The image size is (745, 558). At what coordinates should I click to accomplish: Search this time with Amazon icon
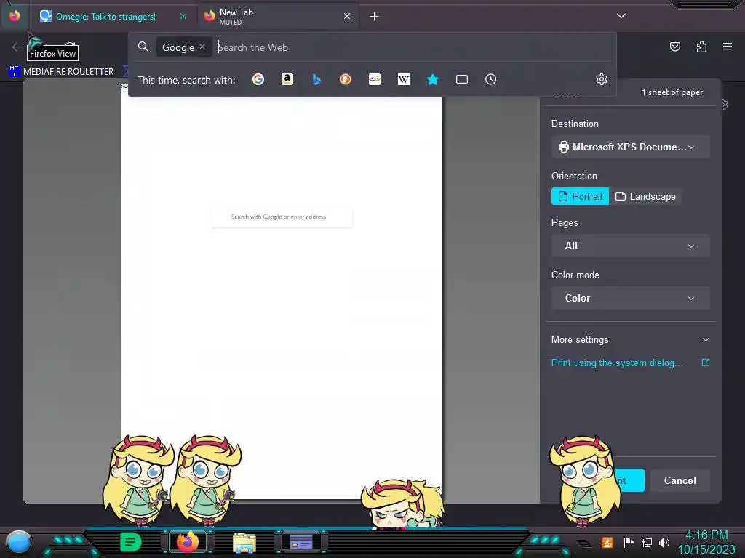287,79
